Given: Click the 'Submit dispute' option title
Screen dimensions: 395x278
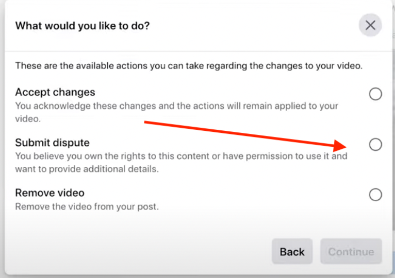Looking at the screenshot, I should 53,143.
